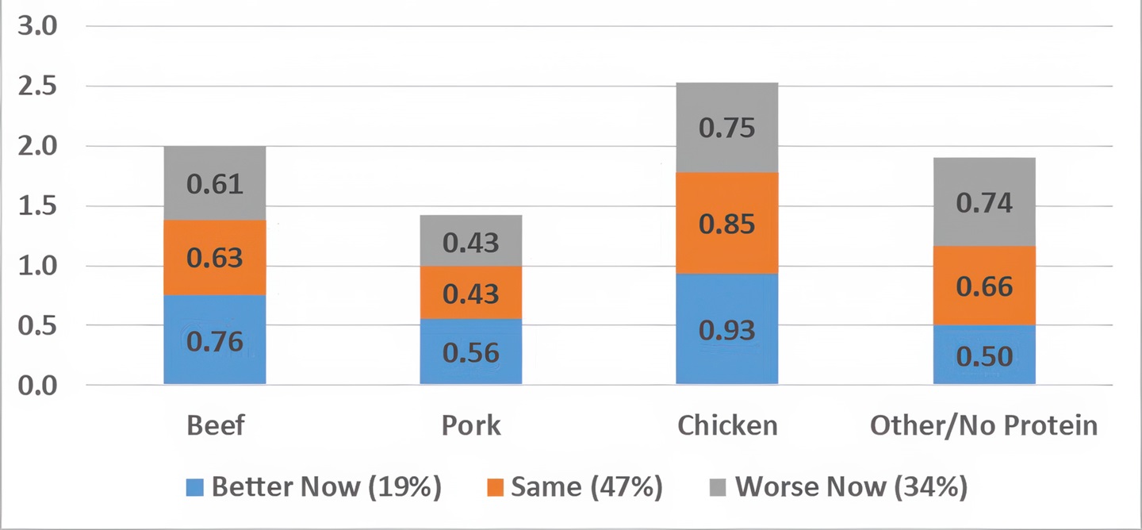Select the orange Pork bar segment
The width and height of the screenshot is (1142, 530).
[471, 293]
